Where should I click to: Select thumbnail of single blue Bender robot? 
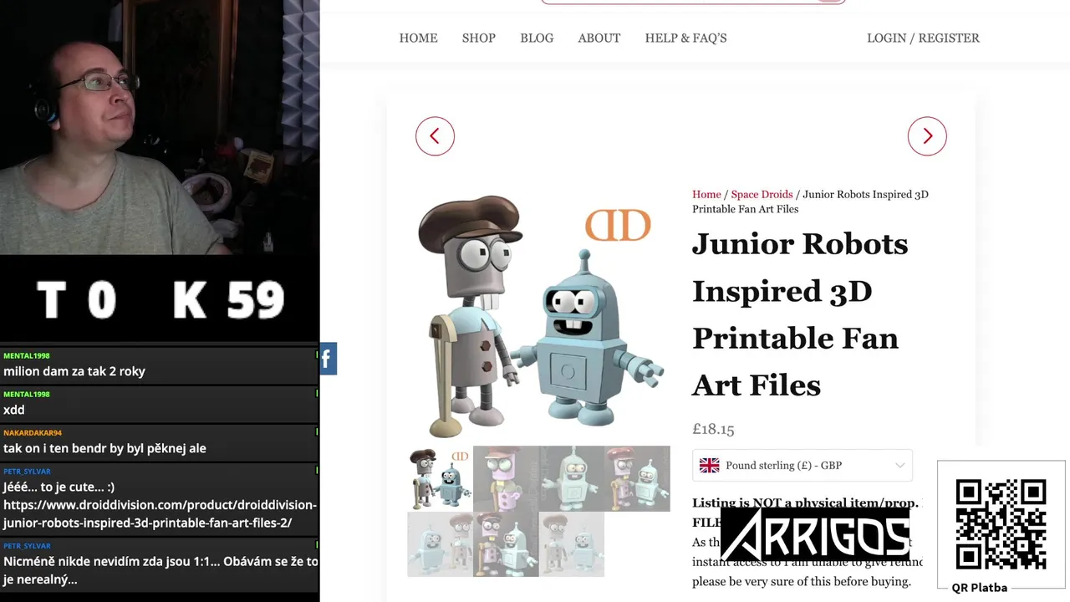(x=572, y=478)
